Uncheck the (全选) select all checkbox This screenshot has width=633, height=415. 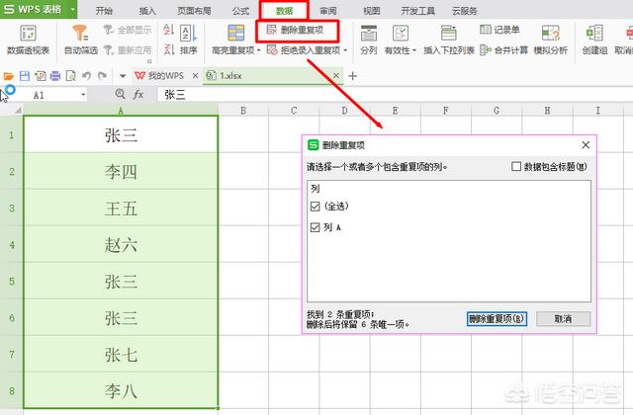tap(315, 207)
